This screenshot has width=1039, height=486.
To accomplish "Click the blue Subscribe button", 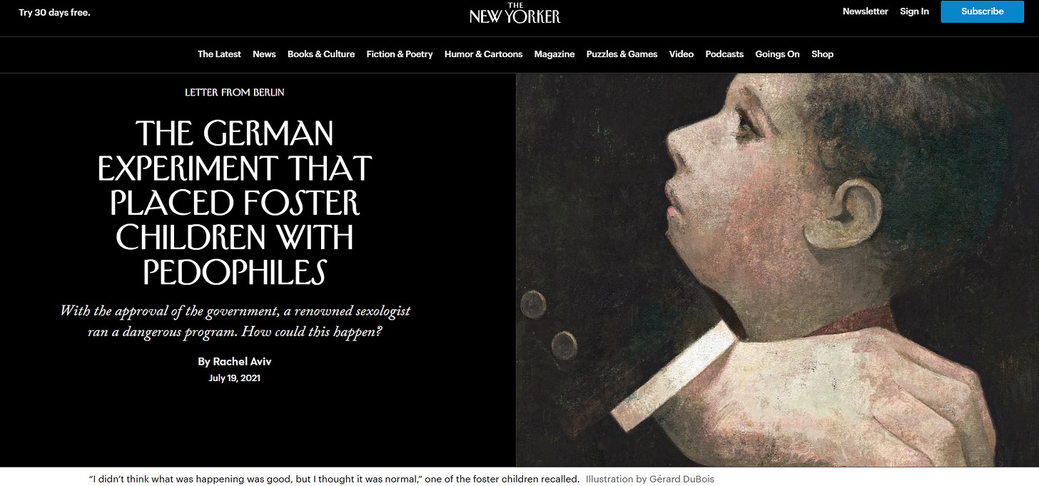I will pyautogui.click(x=982, y=11).
